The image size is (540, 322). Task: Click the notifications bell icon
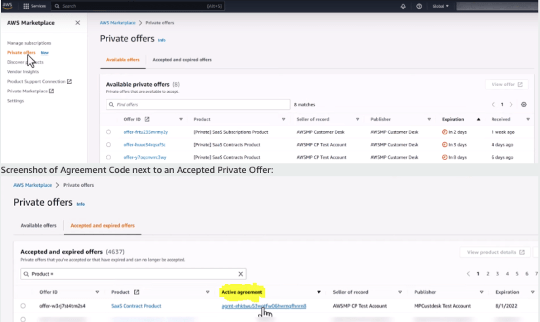tap(403, 6)
